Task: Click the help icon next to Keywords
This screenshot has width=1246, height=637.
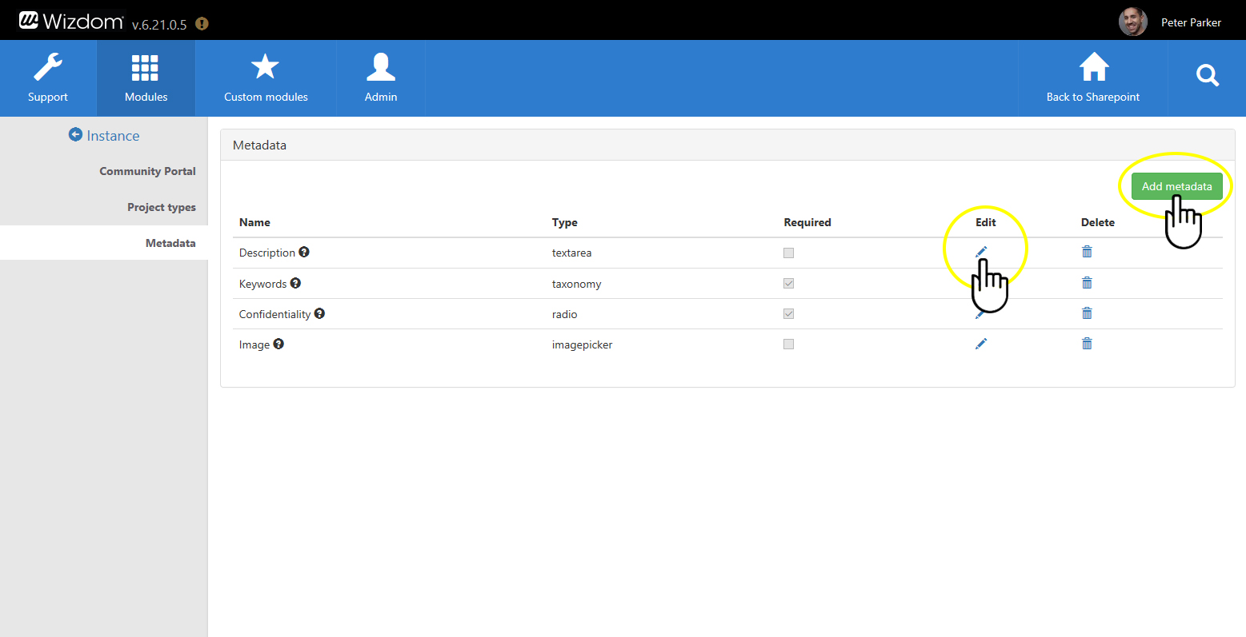Action: [295, 283]
